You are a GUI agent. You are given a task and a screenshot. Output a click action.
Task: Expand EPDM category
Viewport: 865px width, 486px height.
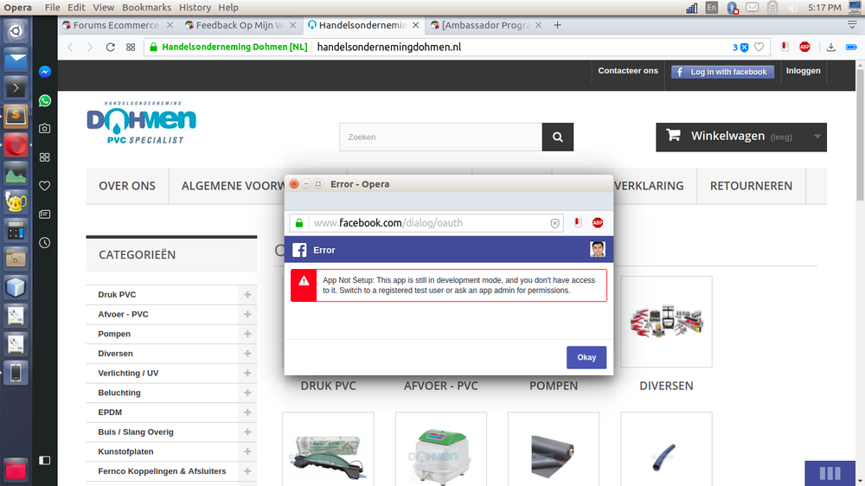[x=247, y=412]
